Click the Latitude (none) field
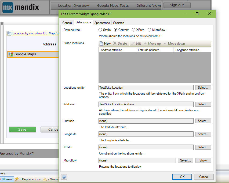The width and height of the screenshot is (229, 183). pyautogui.click(x=146, y=121)
